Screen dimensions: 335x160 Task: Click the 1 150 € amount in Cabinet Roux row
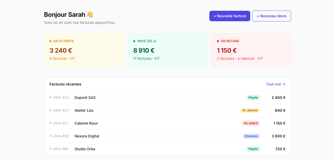[279, 123]
